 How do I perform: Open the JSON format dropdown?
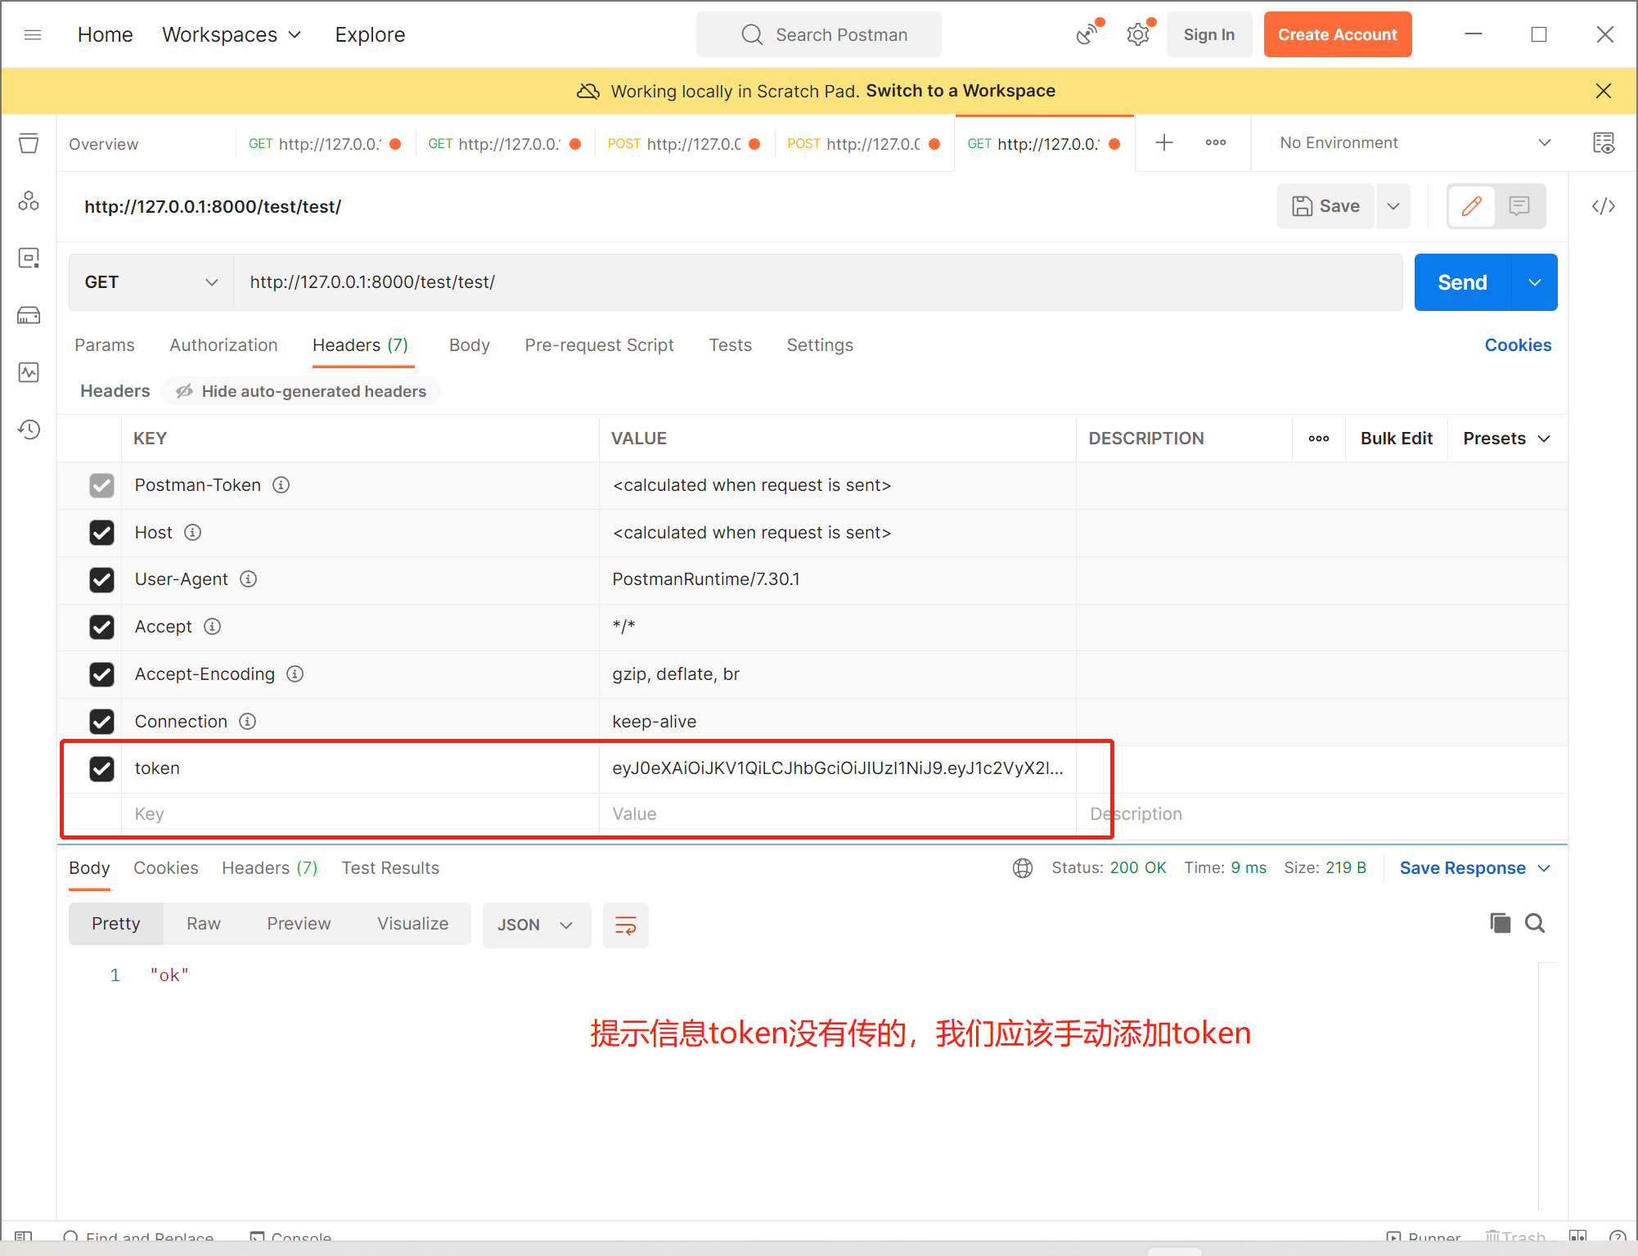[536, 925]
